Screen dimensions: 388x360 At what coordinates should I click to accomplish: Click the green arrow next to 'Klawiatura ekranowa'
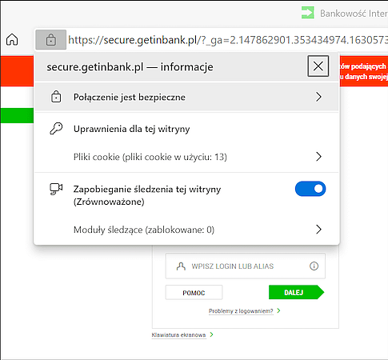pyautogui.click(x=211, y=334)
